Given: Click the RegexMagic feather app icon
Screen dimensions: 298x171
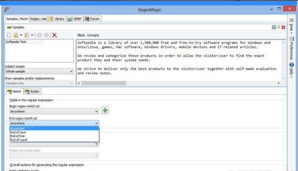Looking at the screenshot, I should click(x=7, y=9).
